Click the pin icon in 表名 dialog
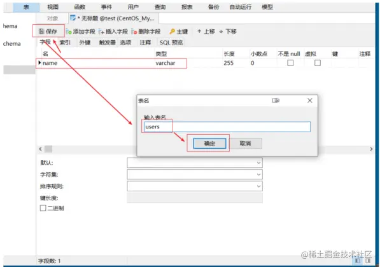Image resolution: width=380 pixels, height=267 pixels. click(276, 100)
